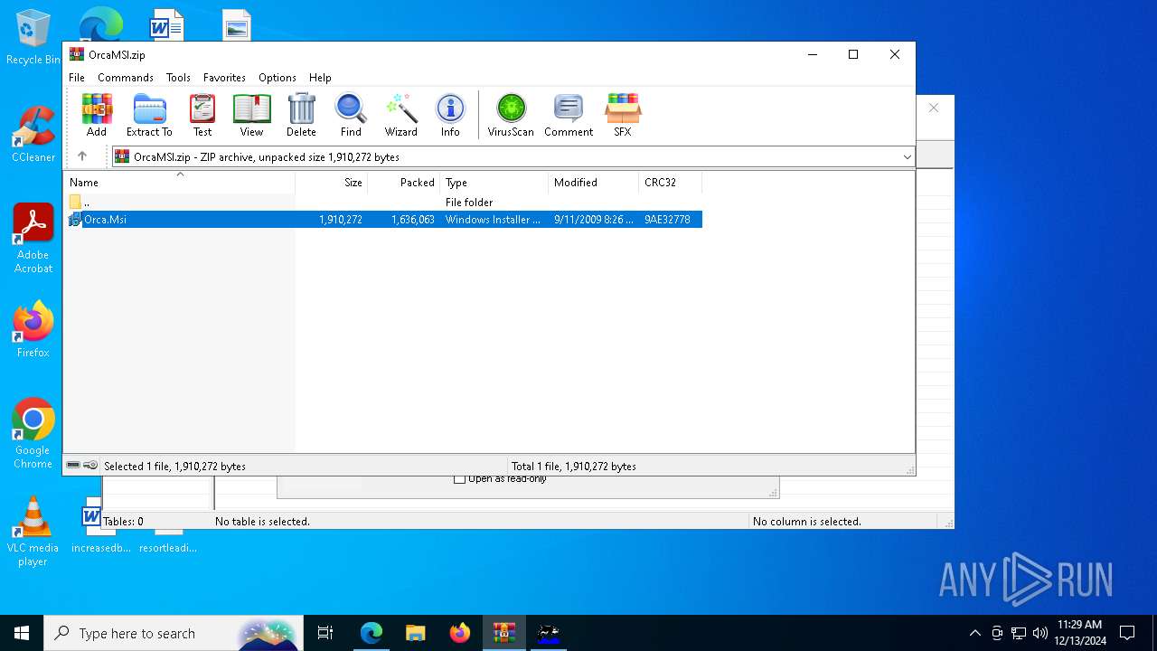
Task: Go up one folder with arrow button
Action: 82,156
